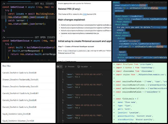The image size is (168, 124).
Task: Click the import PropTypes diff line
Action: pyautogui.click(x=133, y=64)
